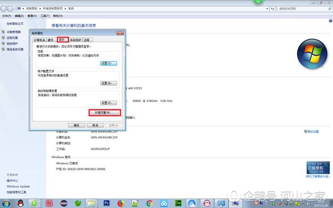Expand the arrow after 所有控制面板项 in breadcrumb
The image size is (333, 208).
point(65,8)
